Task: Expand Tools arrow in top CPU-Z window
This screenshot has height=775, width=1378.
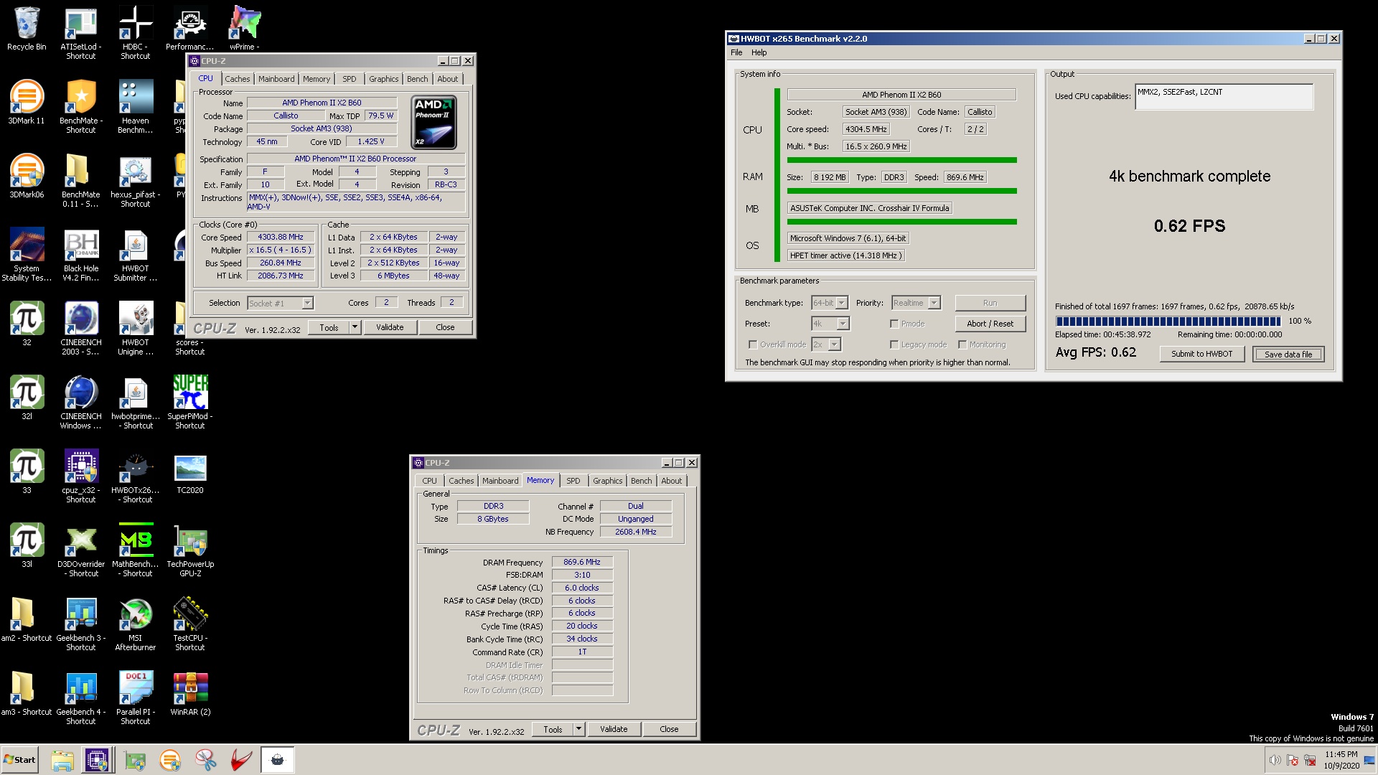Action: tap(355, 327)
